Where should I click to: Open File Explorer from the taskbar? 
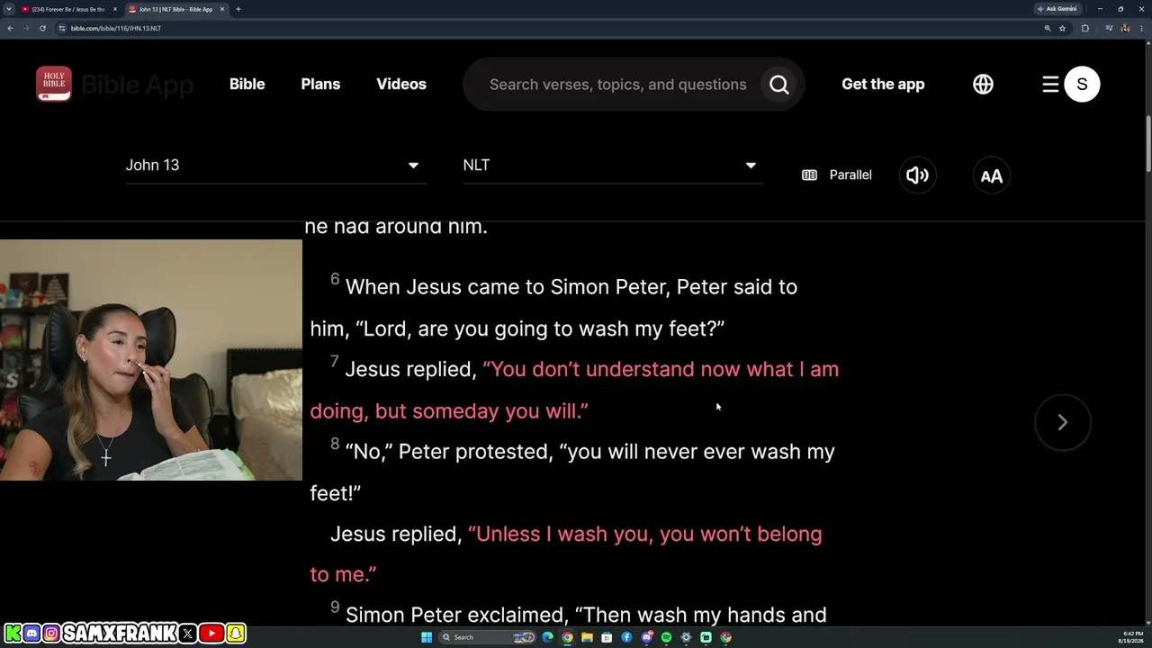coord(587,637)
